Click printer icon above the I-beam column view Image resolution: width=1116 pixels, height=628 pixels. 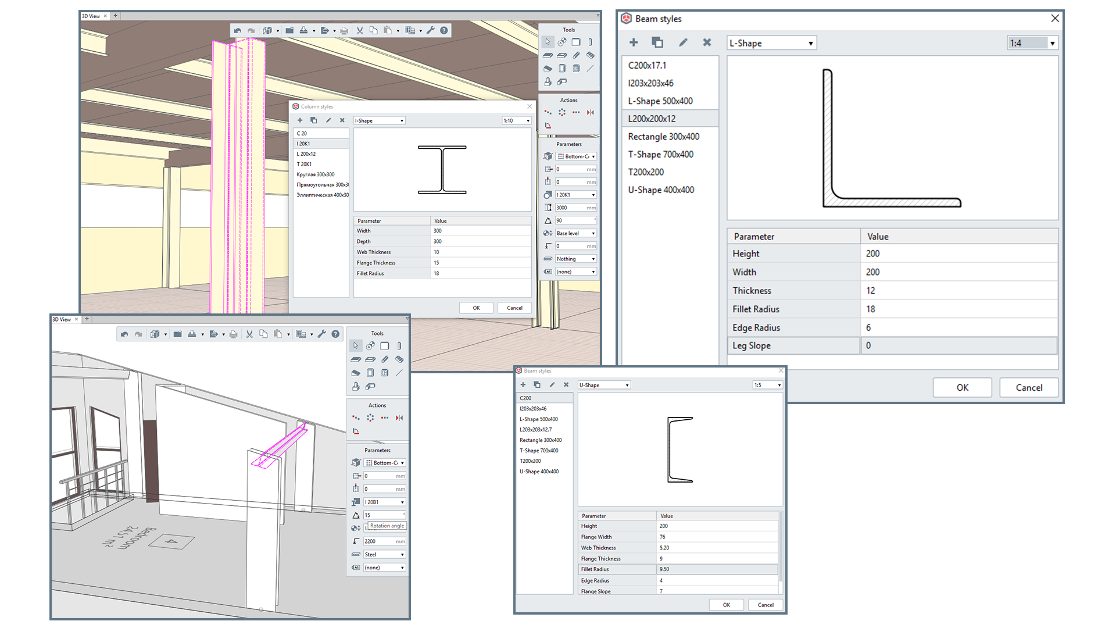click(x=344, y=30)
